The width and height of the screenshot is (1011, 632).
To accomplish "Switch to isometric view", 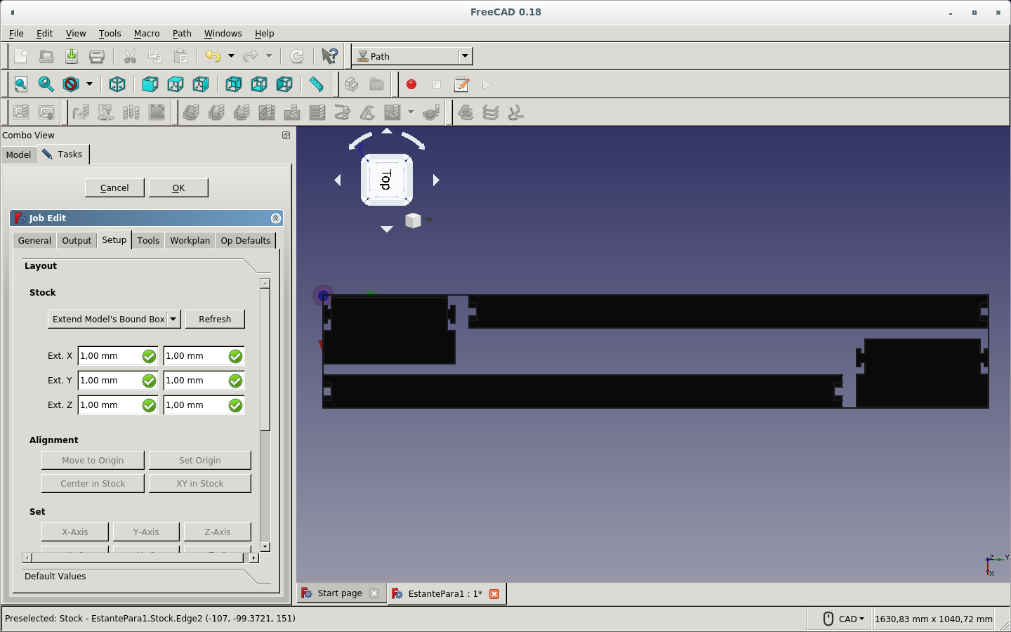I will pos(117,84).
